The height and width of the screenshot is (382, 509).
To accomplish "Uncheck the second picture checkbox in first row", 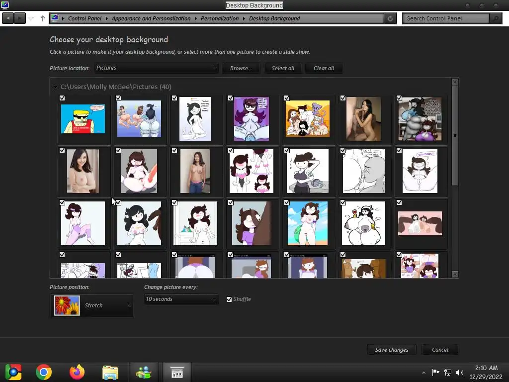I will tap(118, 98).
